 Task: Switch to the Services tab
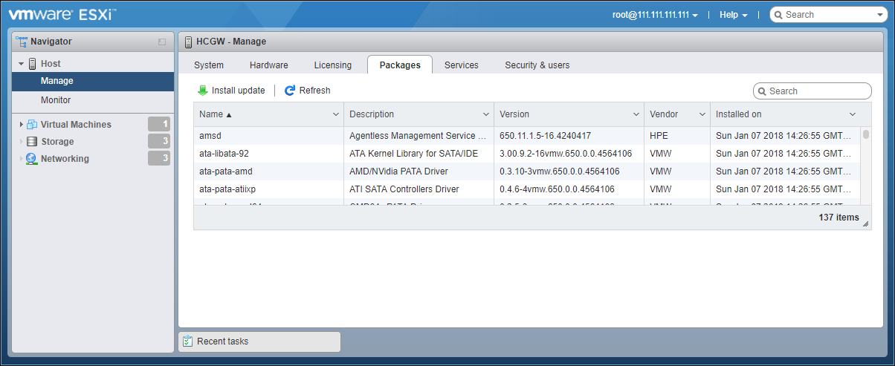point(462,65)
